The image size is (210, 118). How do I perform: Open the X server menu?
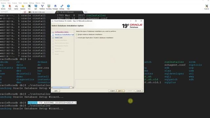pos(14,3)
